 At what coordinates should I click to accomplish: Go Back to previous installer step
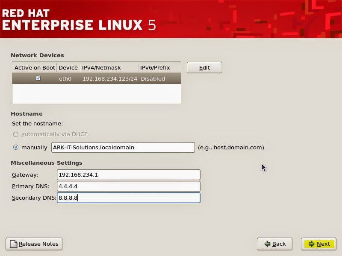(x=274, y=244)
